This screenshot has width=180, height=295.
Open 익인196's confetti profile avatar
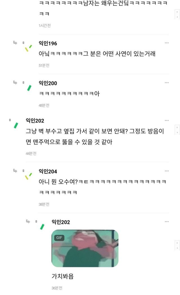(29, 48)
